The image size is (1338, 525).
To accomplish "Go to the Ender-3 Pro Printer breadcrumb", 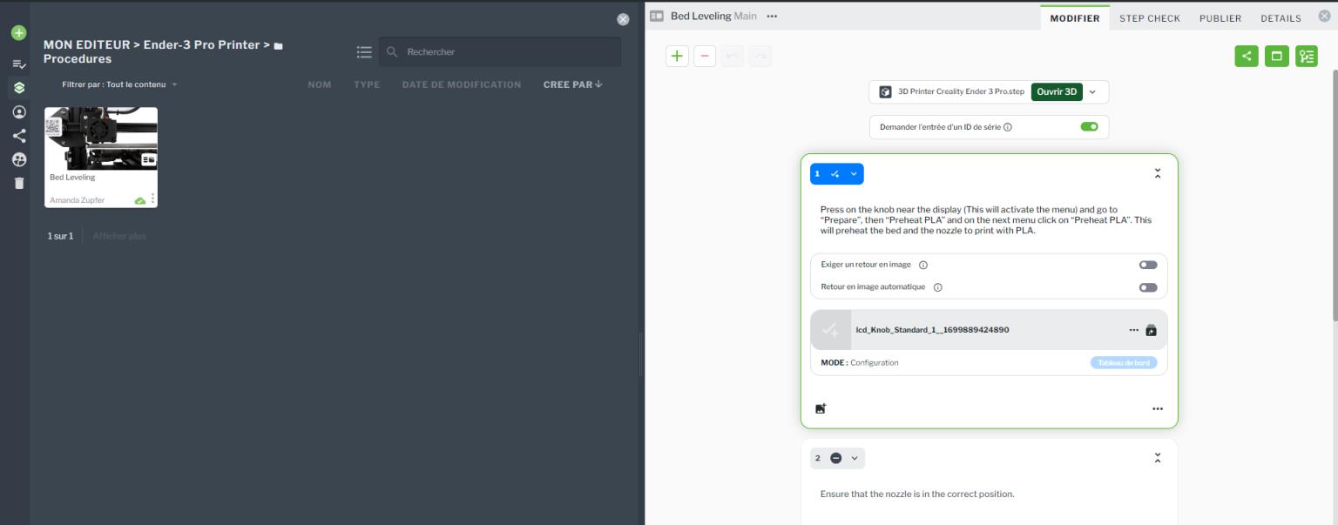I will pyautogui.click(x=201, y=44).
